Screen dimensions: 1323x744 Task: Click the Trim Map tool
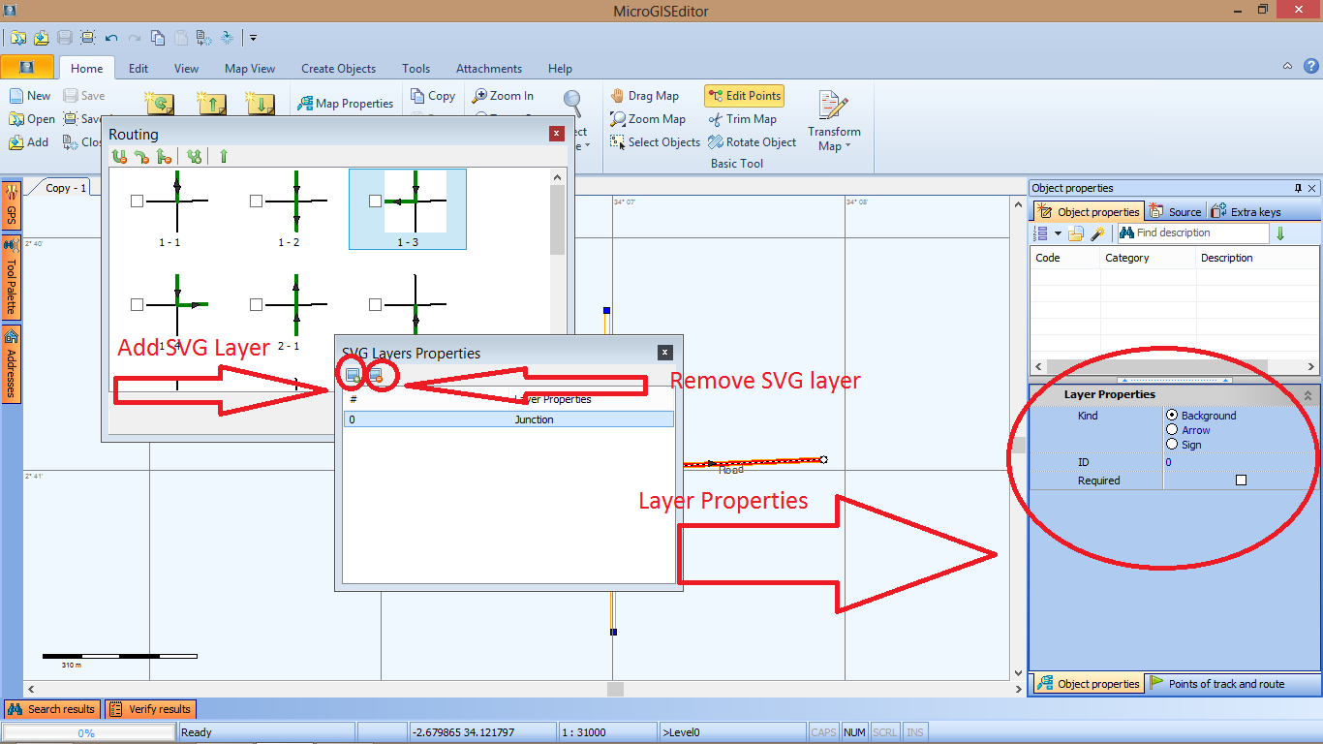coord(742,119)
